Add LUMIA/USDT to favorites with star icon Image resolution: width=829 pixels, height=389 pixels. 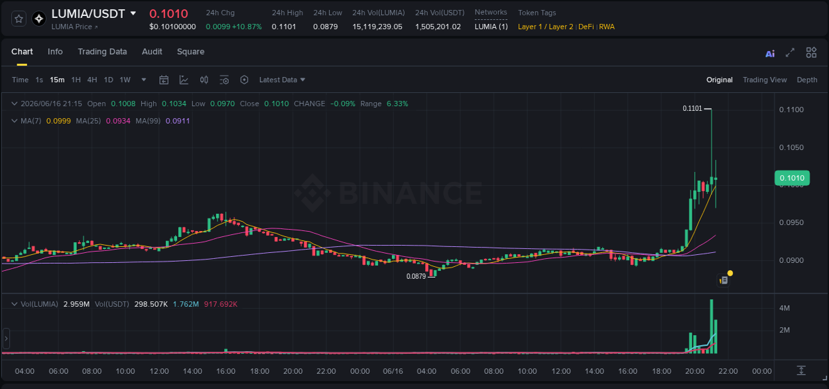pos(19,19)
